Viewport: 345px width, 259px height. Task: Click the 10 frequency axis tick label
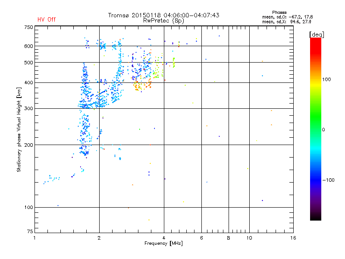point(249,238)
